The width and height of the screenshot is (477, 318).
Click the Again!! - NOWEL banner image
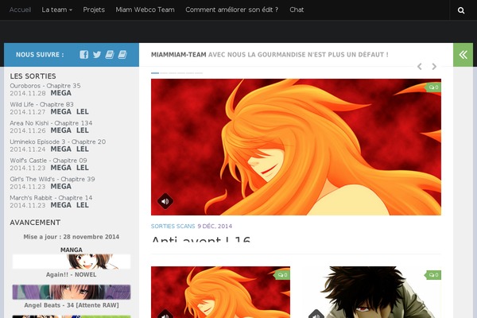coord(72,262)
